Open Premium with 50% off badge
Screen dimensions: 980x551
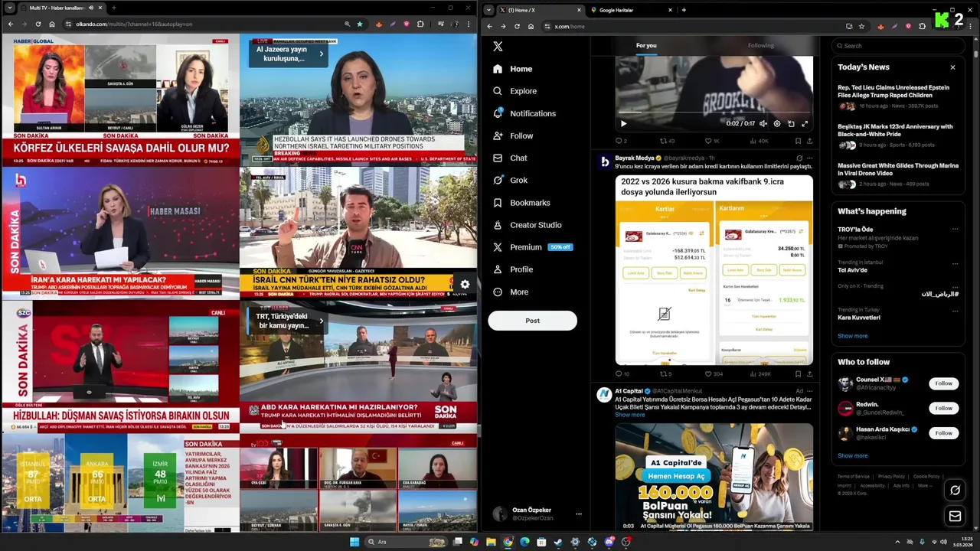(x=532, y=247)
